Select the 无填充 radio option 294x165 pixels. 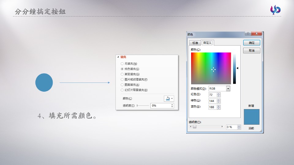[122, 64]
